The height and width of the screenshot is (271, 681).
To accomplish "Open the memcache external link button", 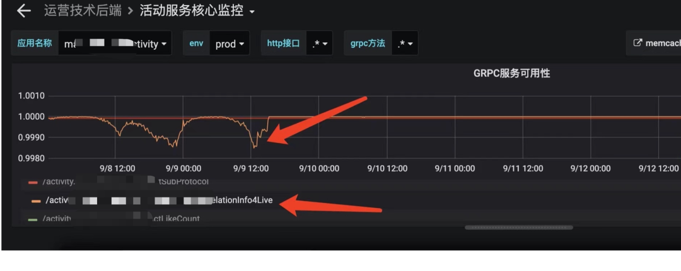I will [653, 43].
